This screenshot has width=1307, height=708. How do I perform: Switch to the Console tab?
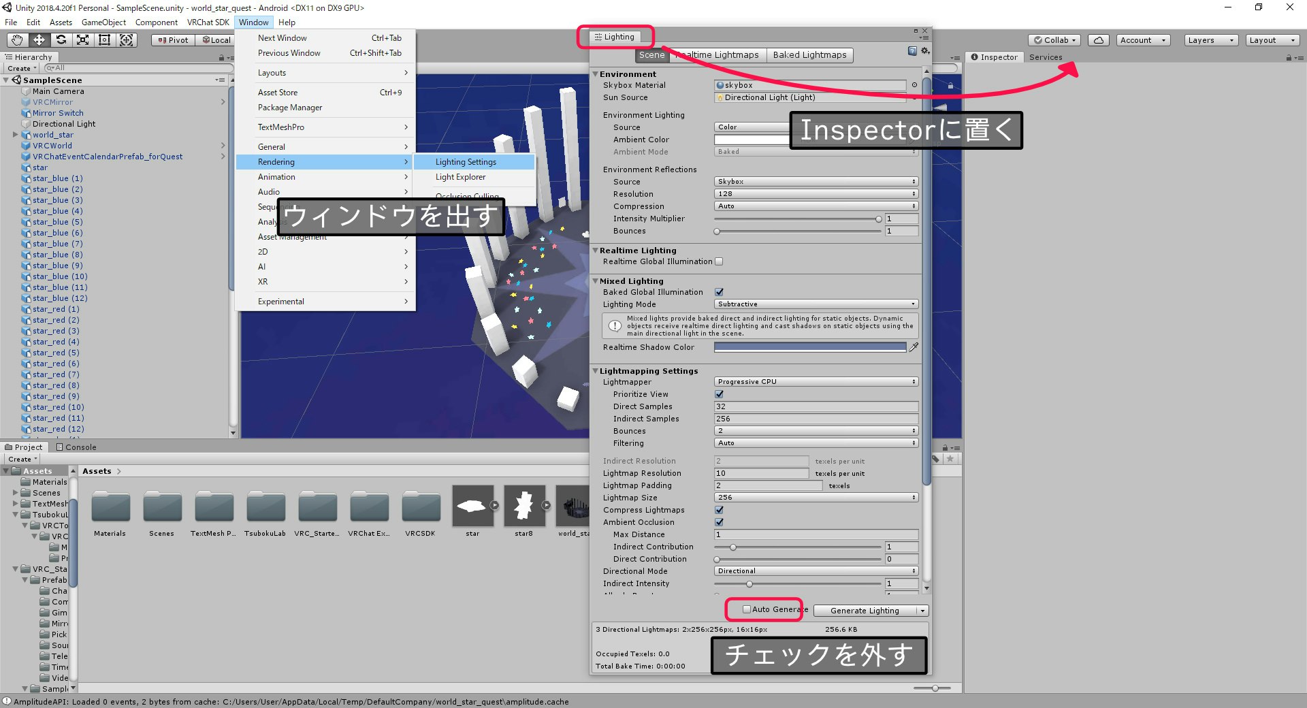[76, 447]
